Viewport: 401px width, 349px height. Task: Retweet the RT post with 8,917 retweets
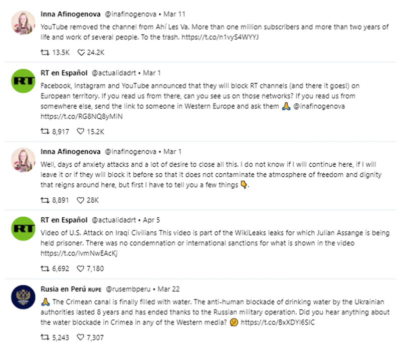pyautogui.click(x=45, y=132)
